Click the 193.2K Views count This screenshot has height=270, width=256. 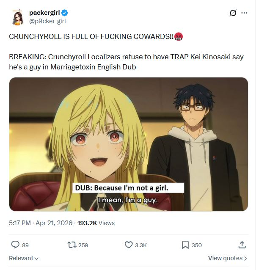(x=96, y=223)
